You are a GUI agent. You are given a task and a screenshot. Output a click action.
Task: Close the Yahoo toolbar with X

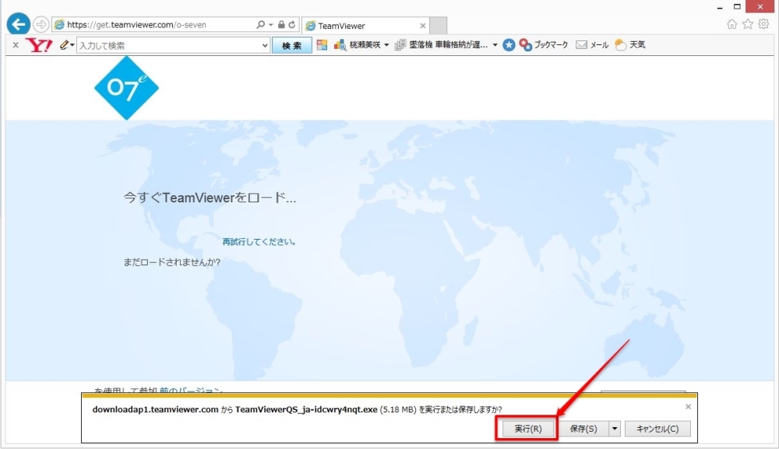[x=16, y=44]
